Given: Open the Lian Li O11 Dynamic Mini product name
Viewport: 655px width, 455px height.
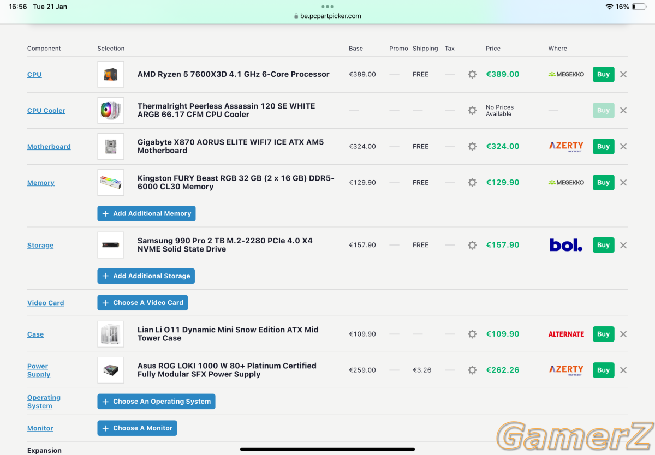Looking at the screenshot, I should coord(228,334).
